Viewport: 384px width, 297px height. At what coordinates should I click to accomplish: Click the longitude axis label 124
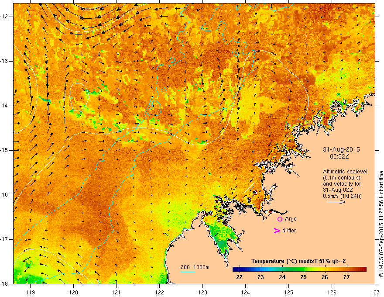(246, 292)
